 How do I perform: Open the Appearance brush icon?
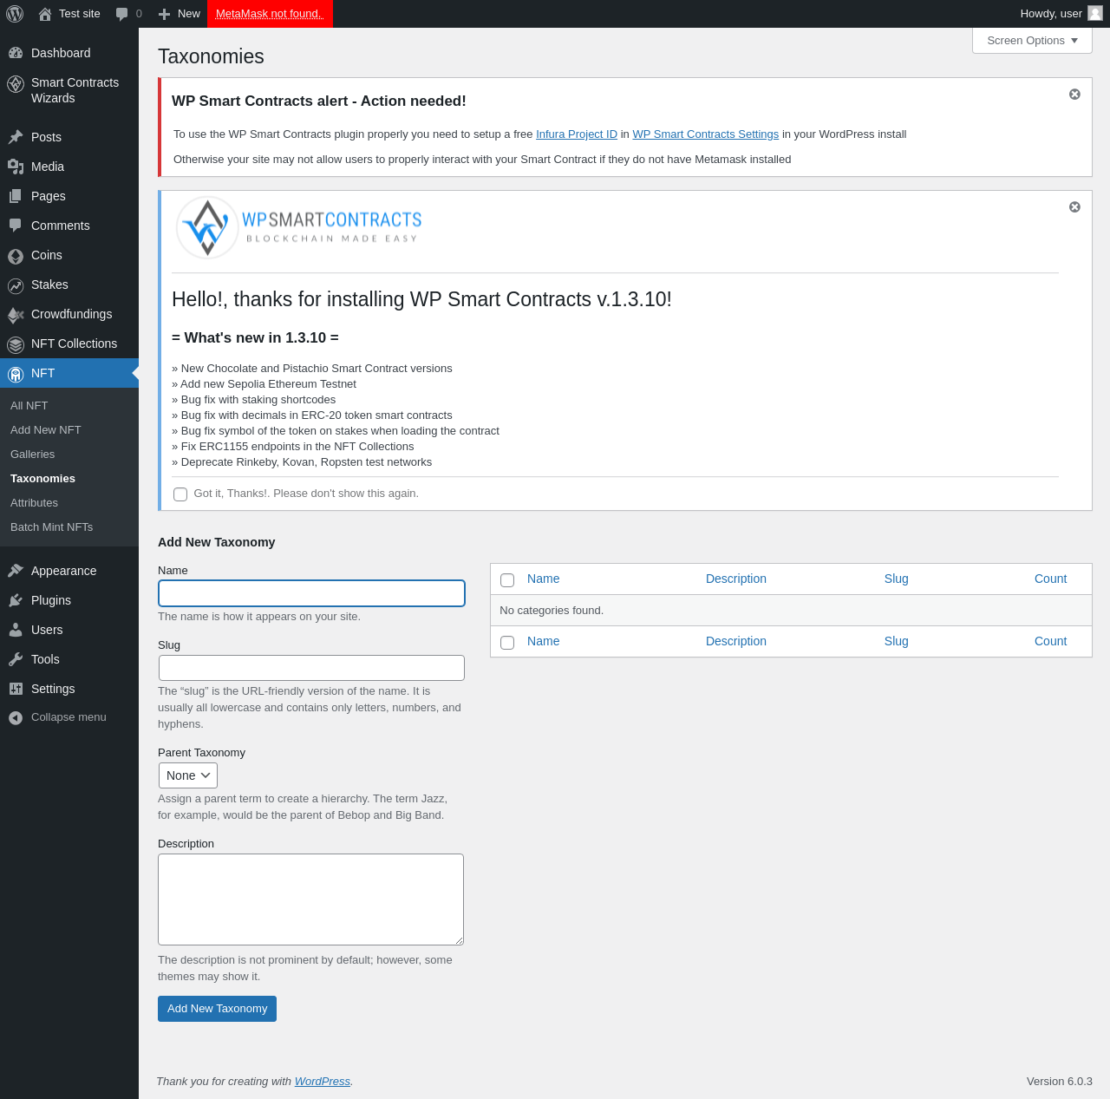tap(16, 571)
